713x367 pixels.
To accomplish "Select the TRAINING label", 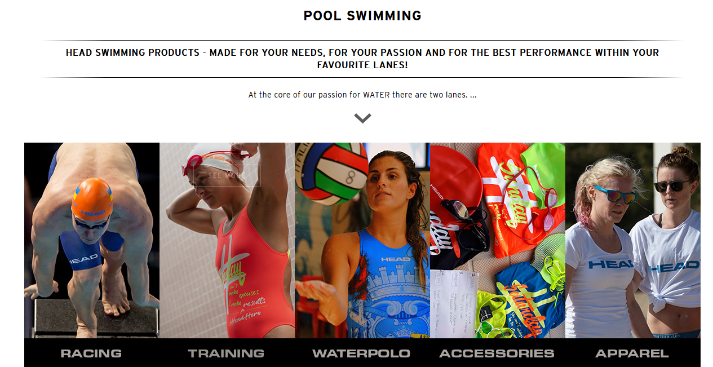I will tap(226, 353).
